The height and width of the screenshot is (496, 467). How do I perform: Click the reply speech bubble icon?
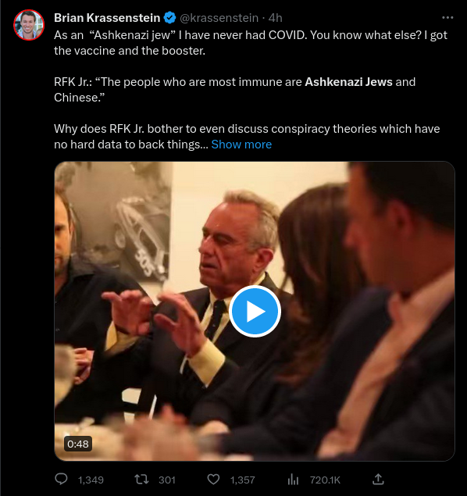point(61,480)
